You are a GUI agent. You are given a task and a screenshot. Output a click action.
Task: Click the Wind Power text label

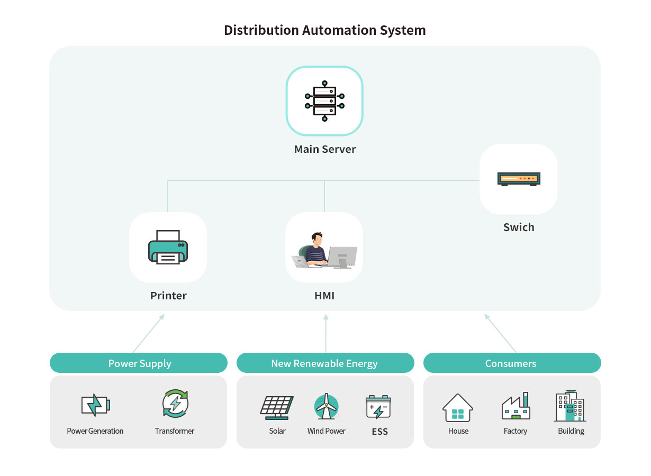pos(326,431)
